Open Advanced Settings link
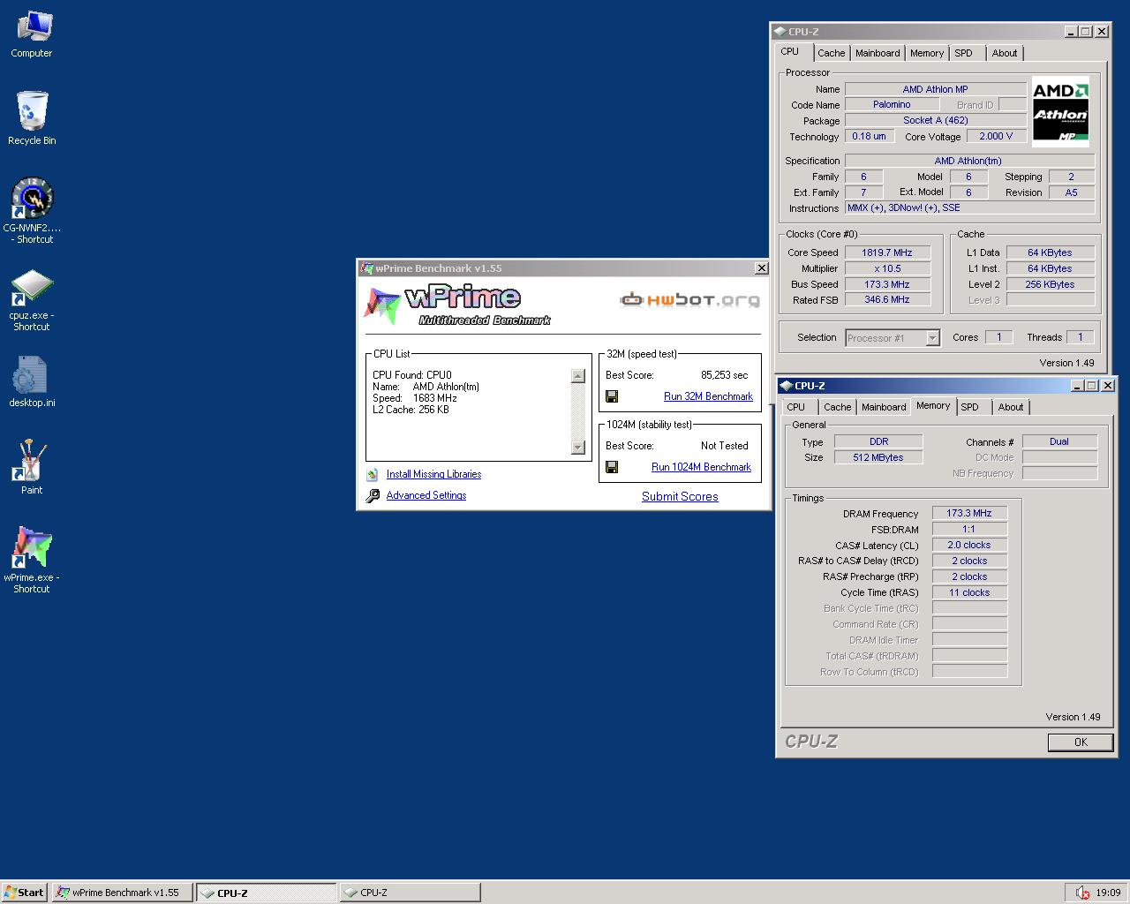1130x904 pixels. (426, 495)
